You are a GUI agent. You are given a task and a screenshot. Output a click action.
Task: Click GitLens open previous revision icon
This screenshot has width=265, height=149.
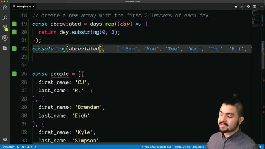coord(236,7)
